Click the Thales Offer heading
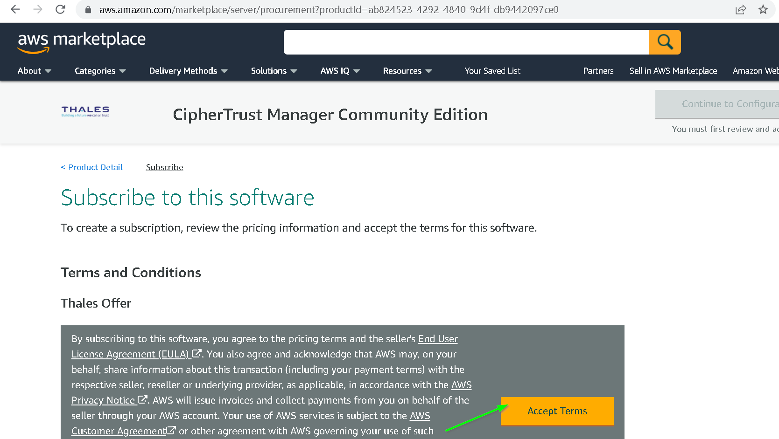The height and width of the screenshot is (439, 779). tap(96, 303)
